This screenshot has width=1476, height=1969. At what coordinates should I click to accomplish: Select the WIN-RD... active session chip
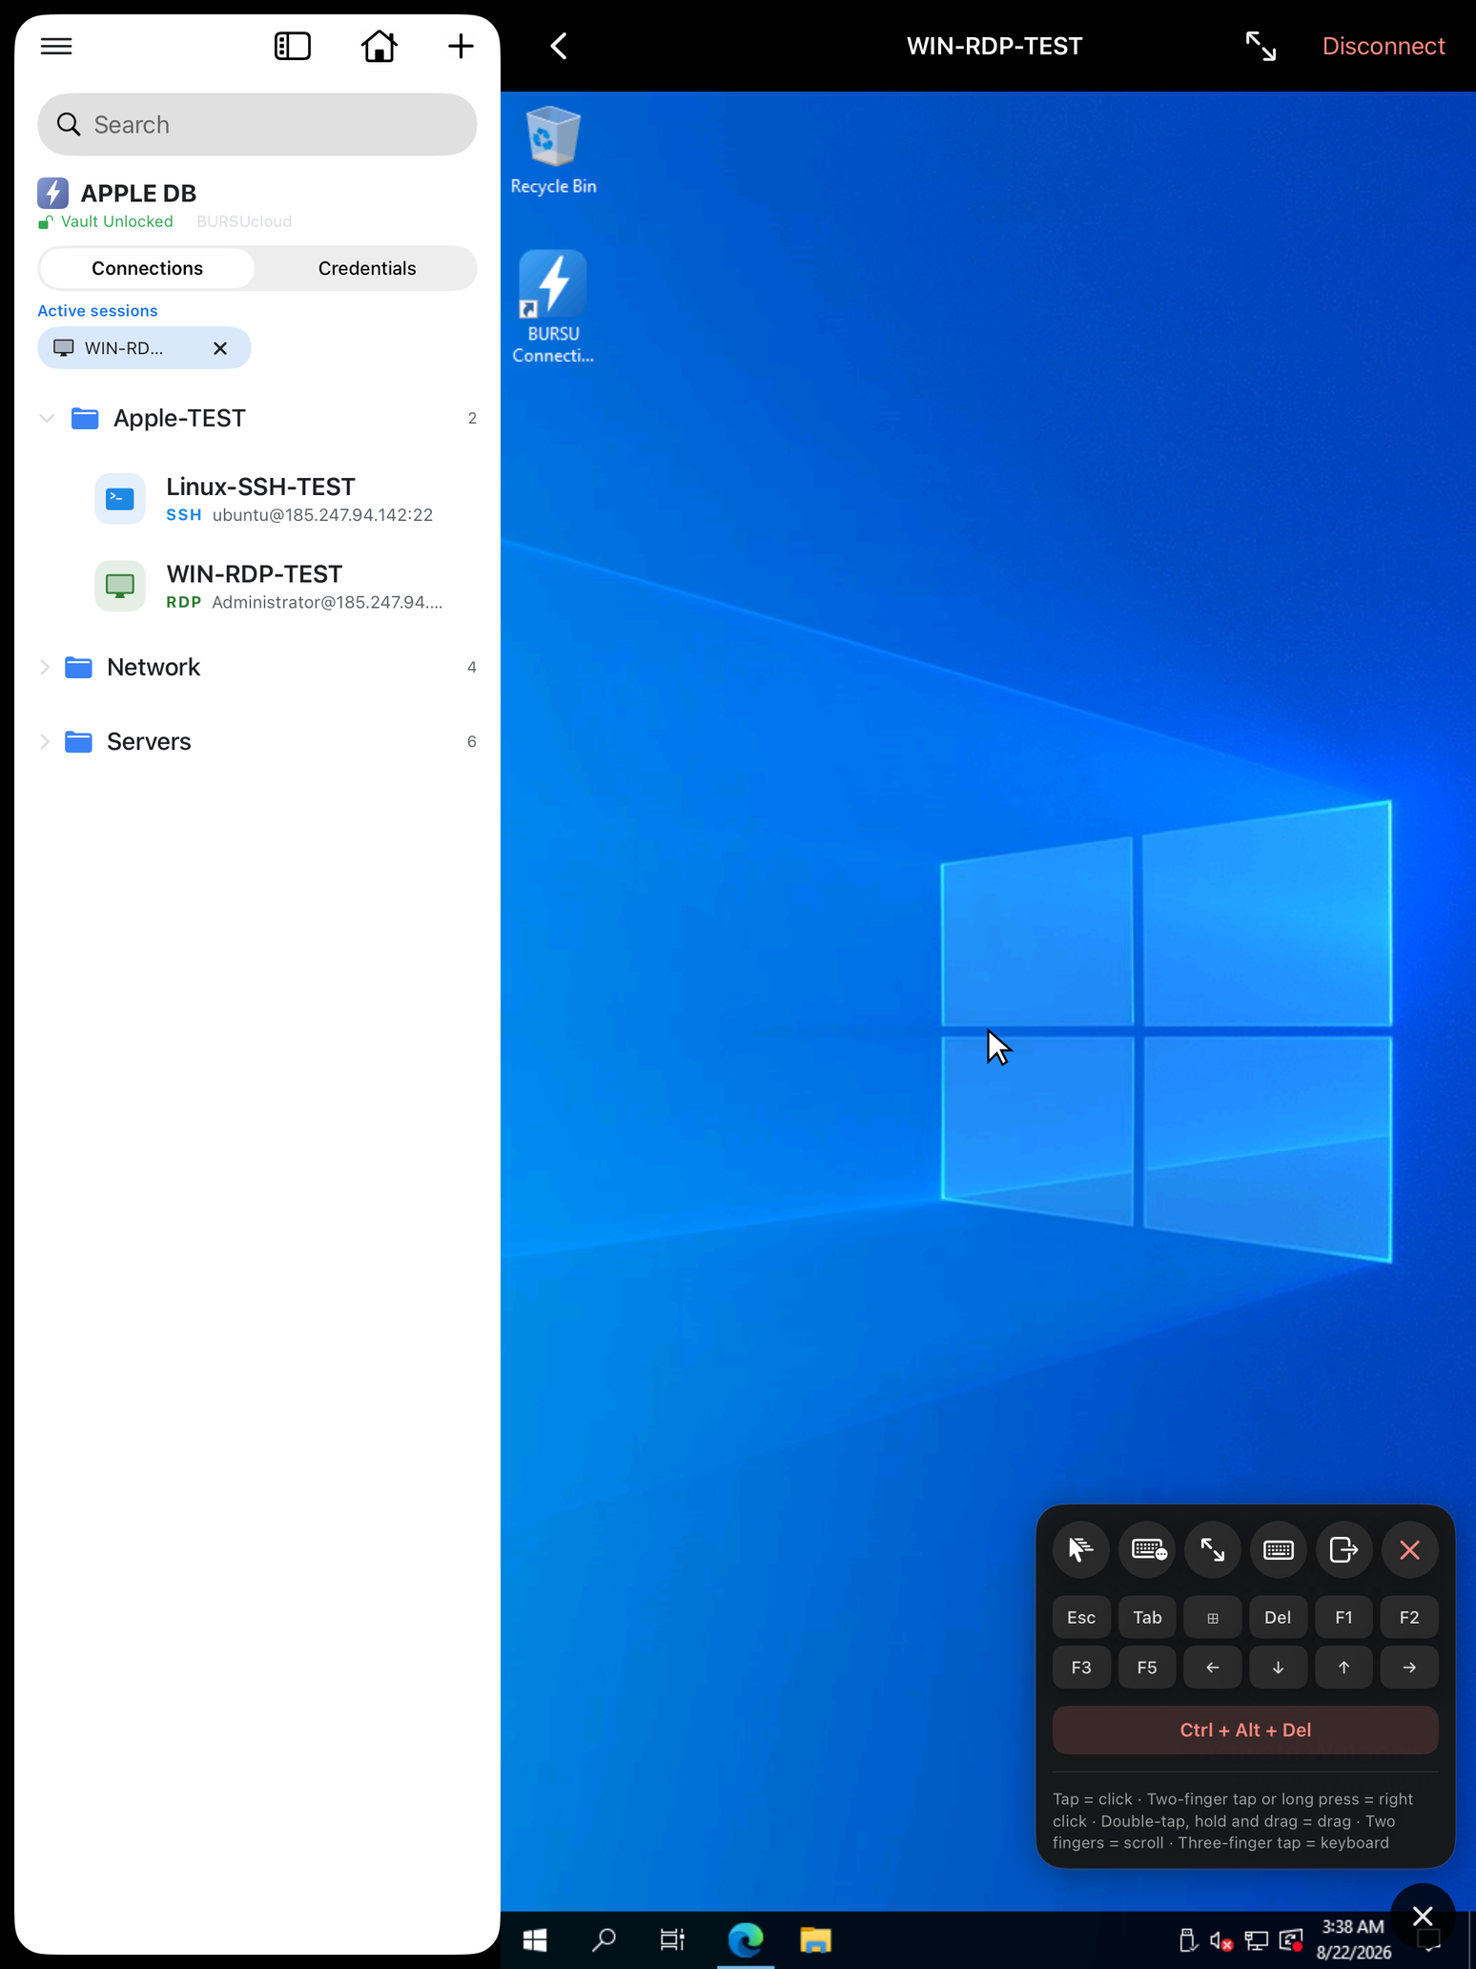click(x=124, y=348)
